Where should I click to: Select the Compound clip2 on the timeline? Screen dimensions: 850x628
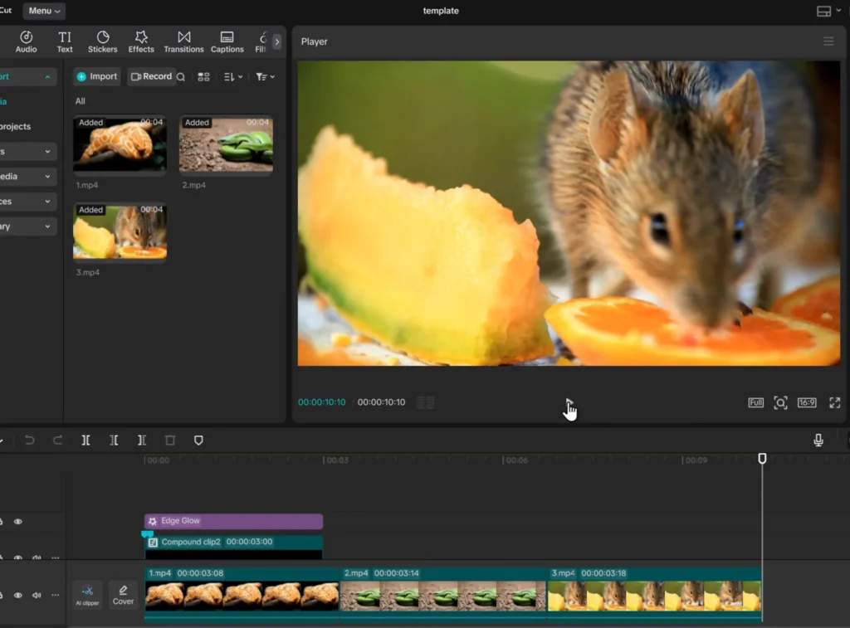[x=233, y=548]
